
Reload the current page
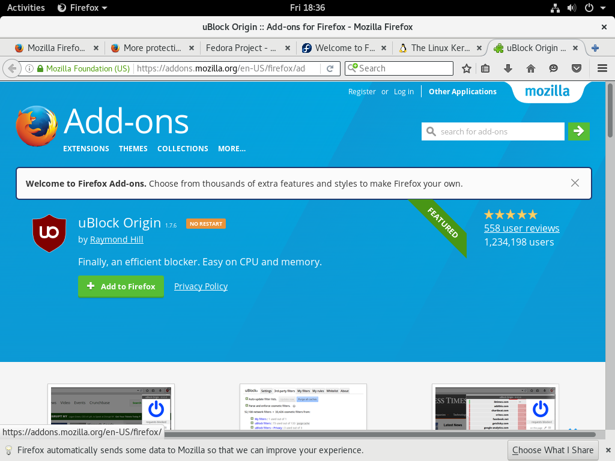point(330,68)
